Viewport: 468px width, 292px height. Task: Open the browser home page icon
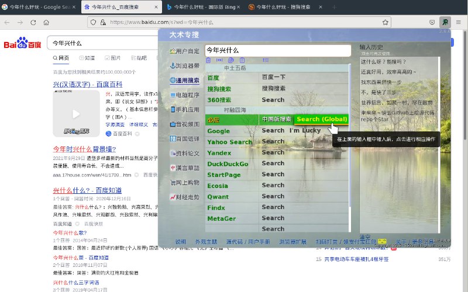tap(46, 22)
